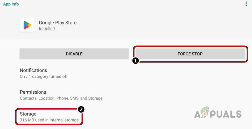The width and height of the screenshot is (252, 129).
Task: Click the Appuals mascot face in watermark
Action: 205,114
